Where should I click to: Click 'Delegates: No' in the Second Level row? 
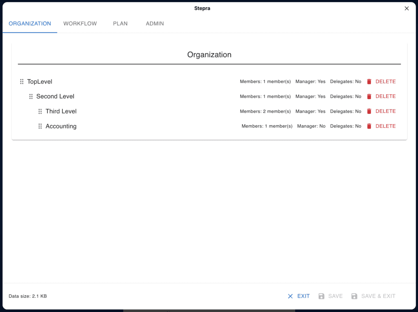[346, 96]
